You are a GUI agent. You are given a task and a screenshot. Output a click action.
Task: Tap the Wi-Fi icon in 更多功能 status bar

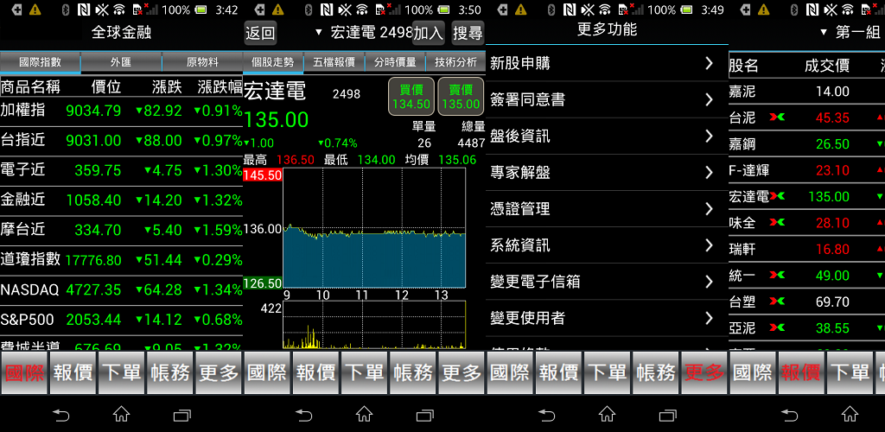point(604,10)
